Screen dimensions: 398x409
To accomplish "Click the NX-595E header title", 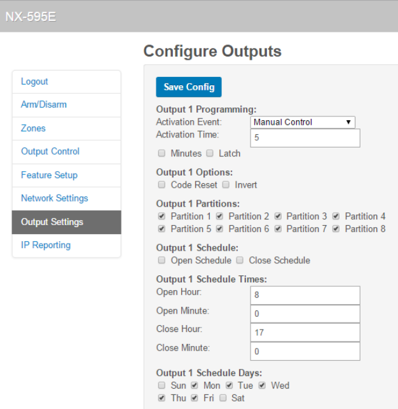I will pos(31,17).
